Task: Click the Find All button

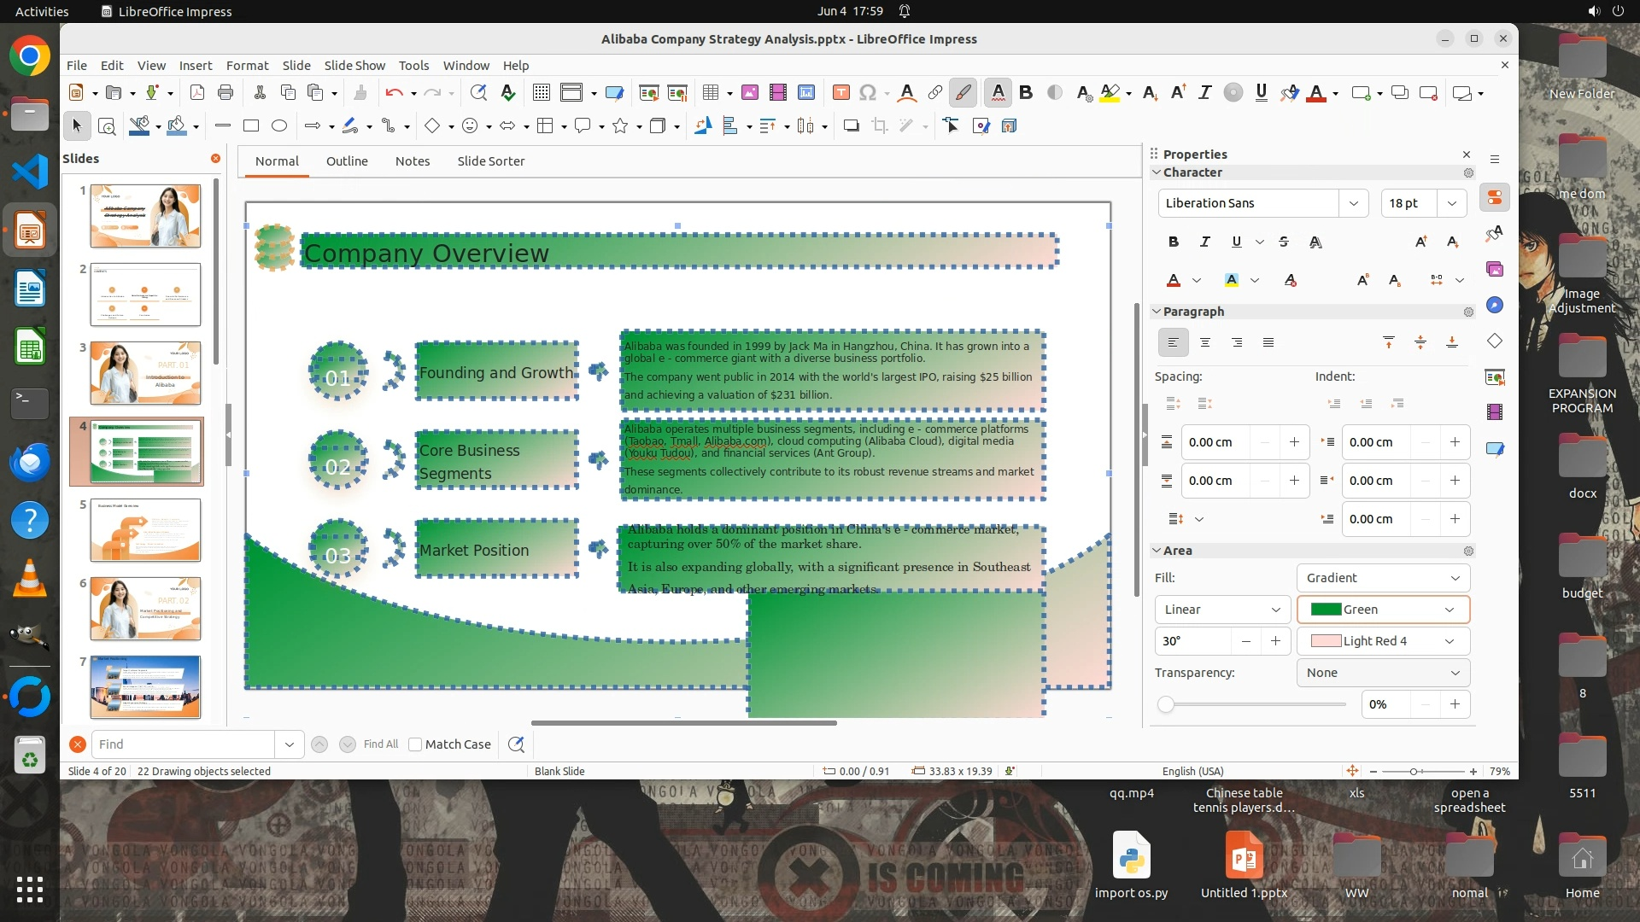Action: click(x=380, y=744)
